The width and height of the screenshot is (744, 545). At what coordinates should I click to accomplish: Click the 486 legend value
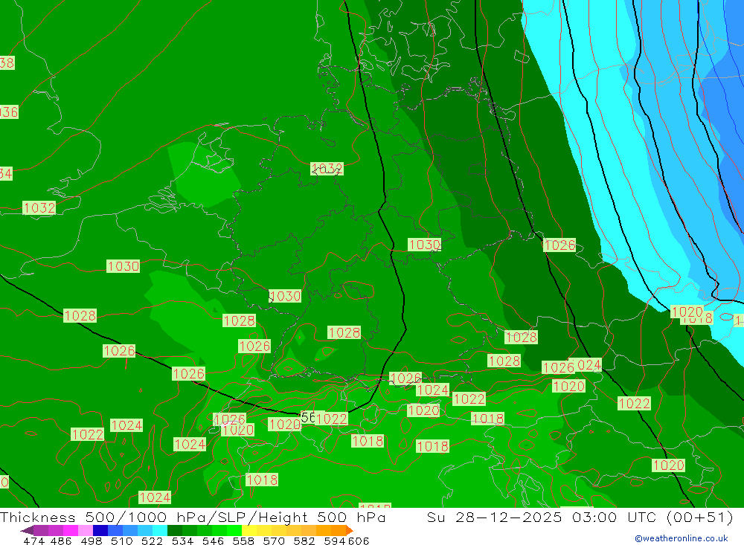61,541
